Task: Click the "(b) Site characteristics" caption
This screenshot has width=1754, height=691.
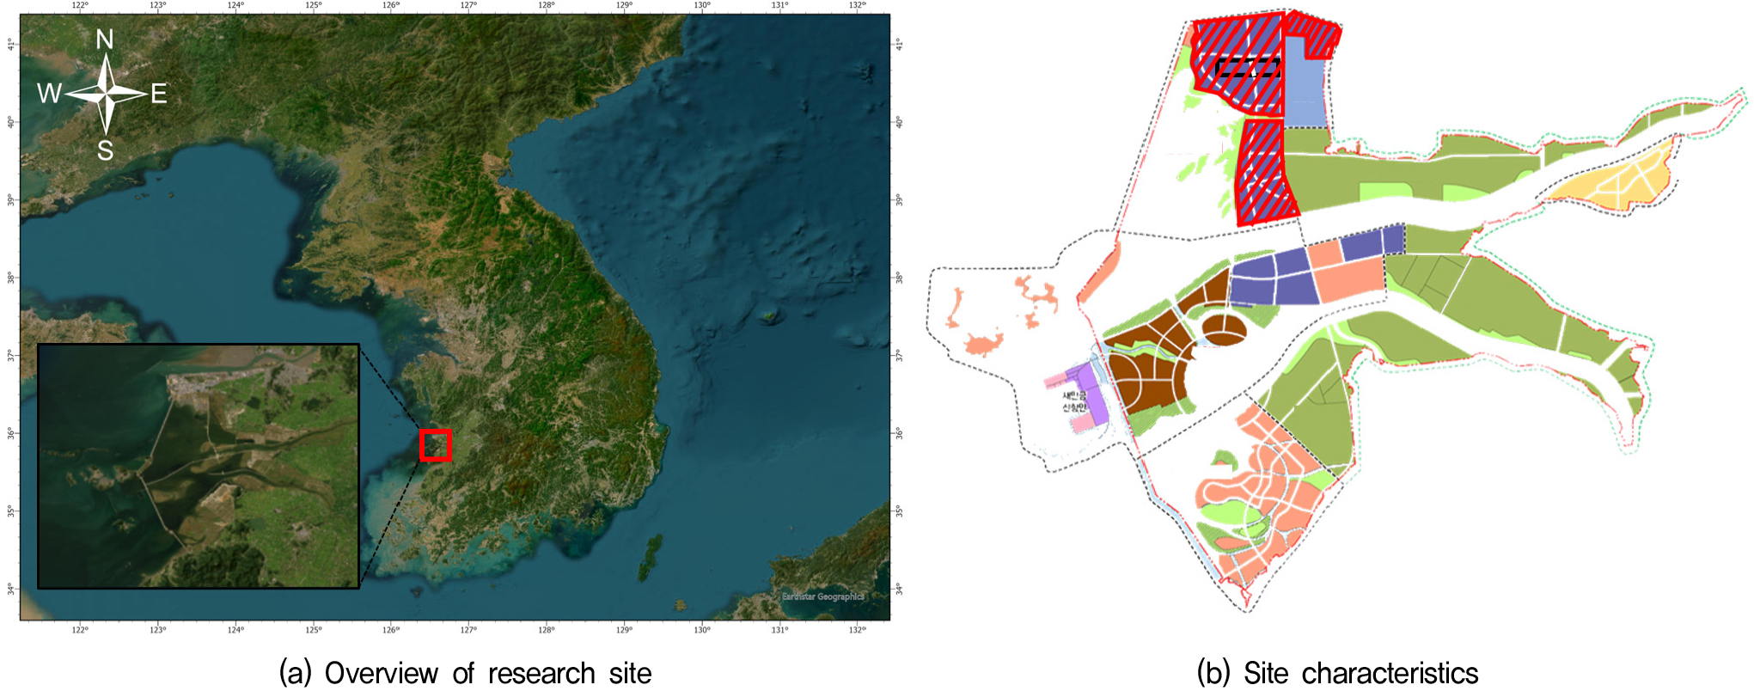Action: 1336,673
